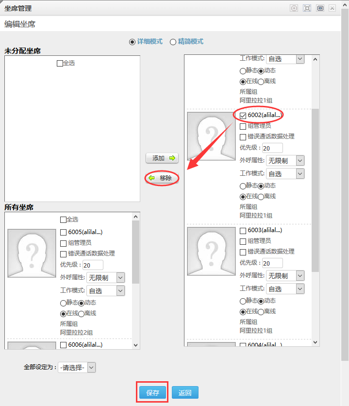
Task: Click the 添加 button with green right arrow
Action: (162, 158)
